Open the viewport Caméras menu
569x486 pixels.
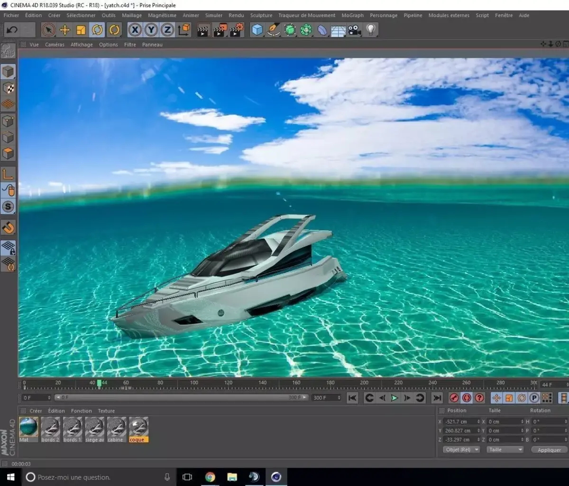coord(55,45)
